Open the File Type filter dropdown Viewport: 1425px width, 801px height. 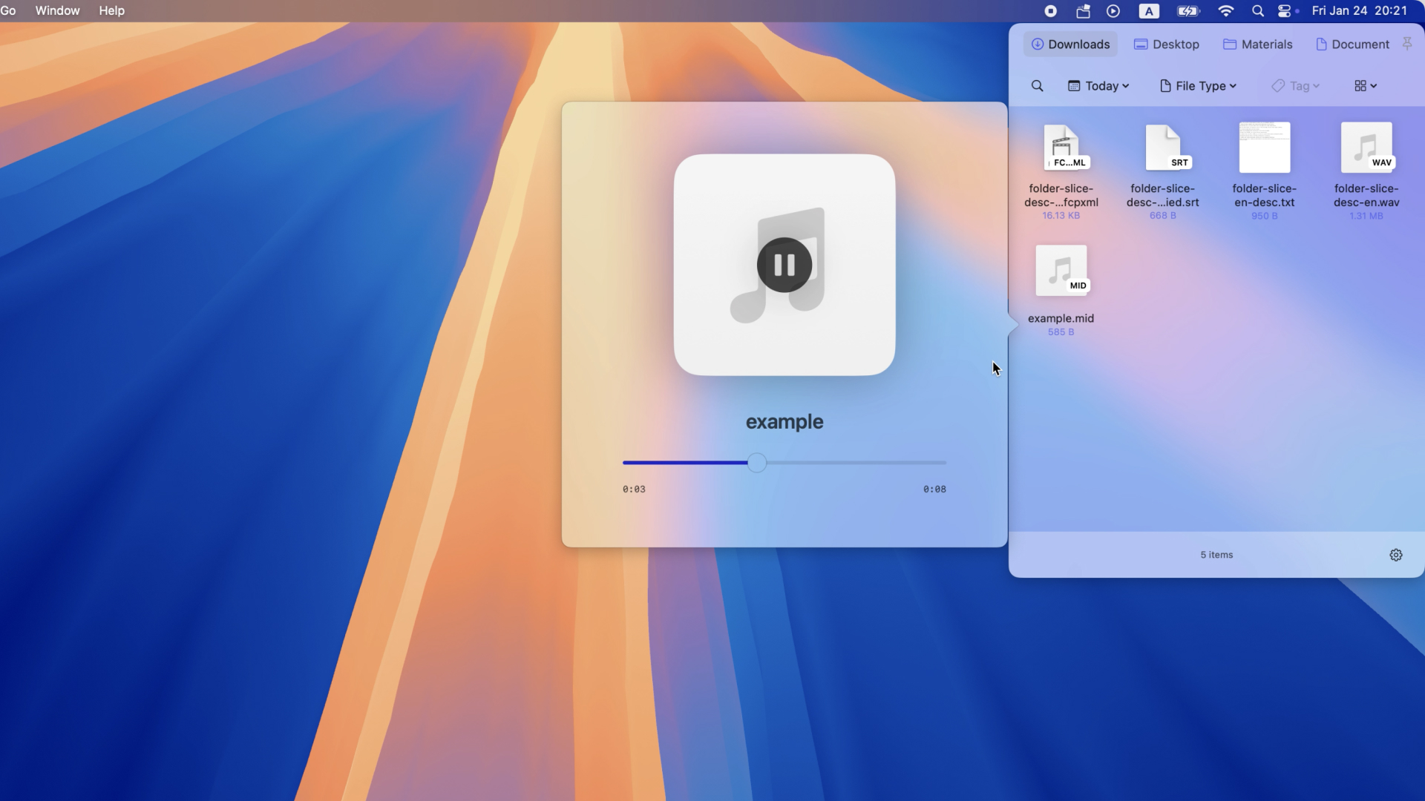(1198, 85)
